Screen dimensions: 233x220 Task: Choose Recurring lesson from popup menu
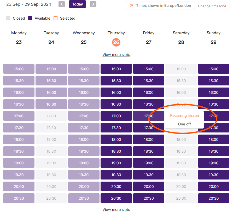pyautogui.click(x=184, y=115)
